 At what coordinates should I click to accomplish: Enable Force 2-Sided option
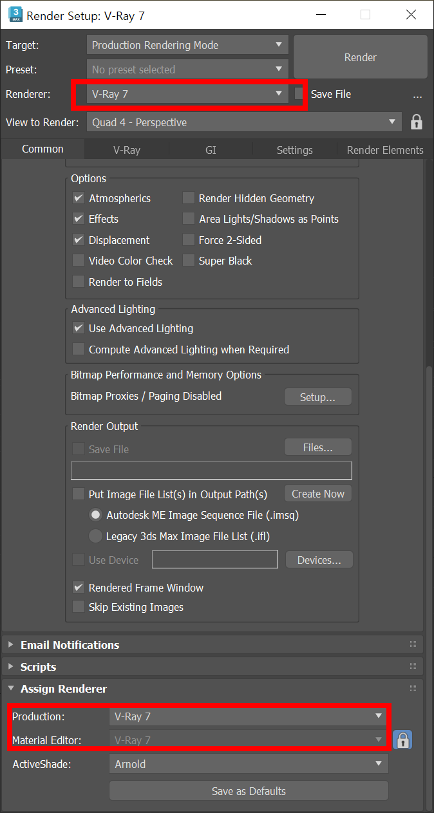tap(189, 240)
